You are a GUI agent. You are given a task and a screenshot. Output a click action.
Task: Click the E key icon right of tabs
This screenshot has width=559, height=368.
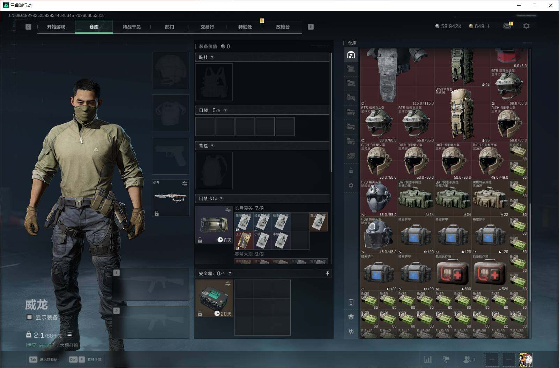311,27
